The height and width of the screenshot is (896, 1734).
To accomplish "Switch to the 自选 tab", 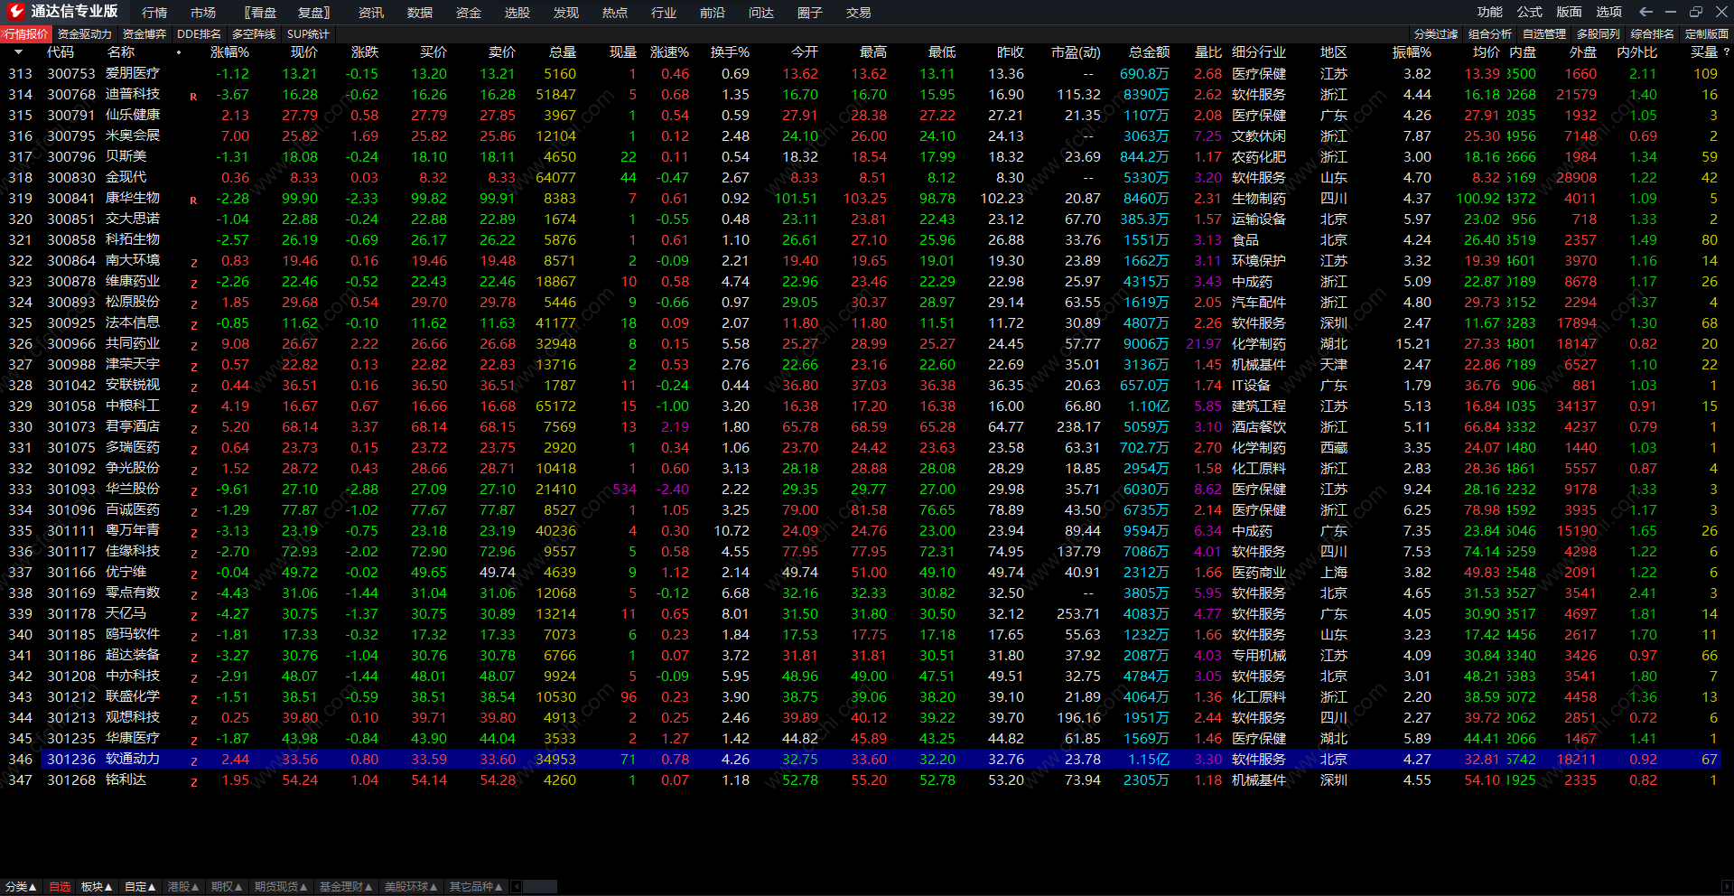I will click(60, 887).
